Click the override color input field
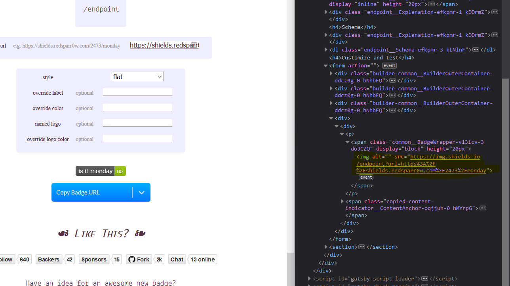 point(137,108)
